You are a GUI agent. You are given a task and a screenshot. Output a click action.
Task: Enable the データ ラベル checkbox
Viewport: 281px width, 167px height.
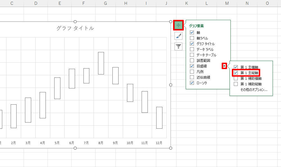[192, 49]
